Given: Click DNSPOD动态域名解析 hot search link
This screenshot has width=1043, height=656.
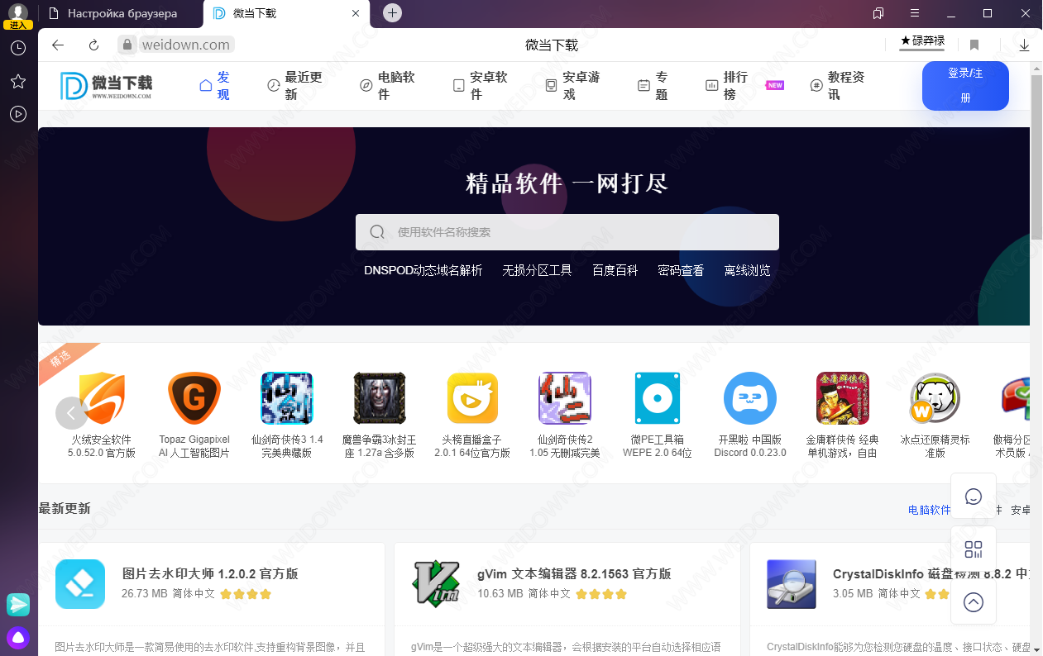Looking at the screenshot, I should point(423,271).
